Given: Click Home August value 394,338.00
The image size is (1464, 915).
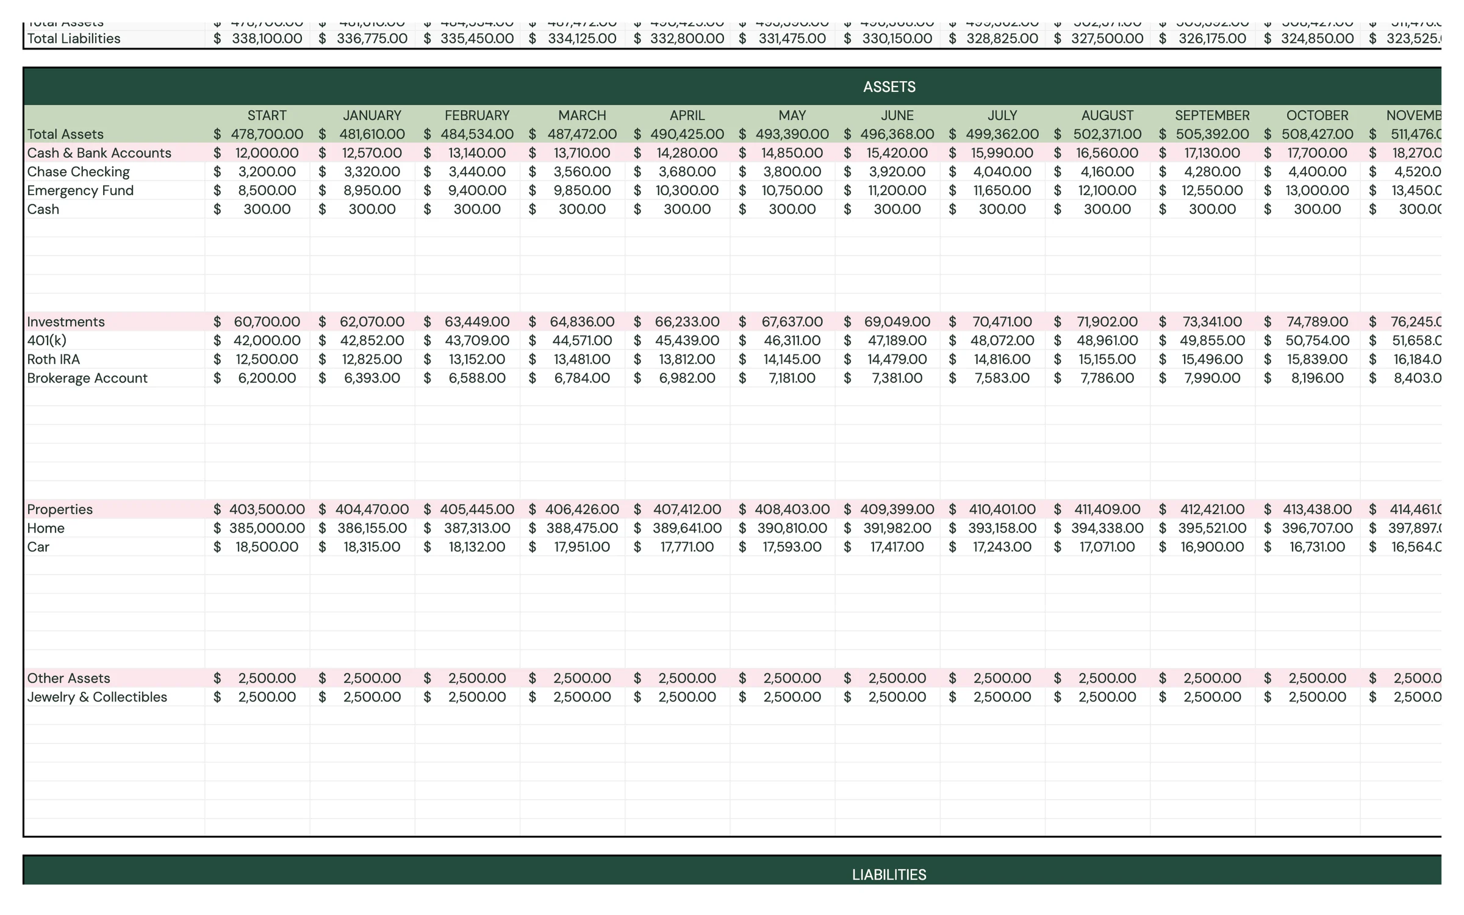Looking at the screenshot, I should (1107, 528).
